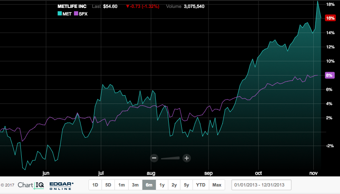This screenshot has width=340, height=194.
Task: Click the METLIFE INC title text
Action: (72, 6)
